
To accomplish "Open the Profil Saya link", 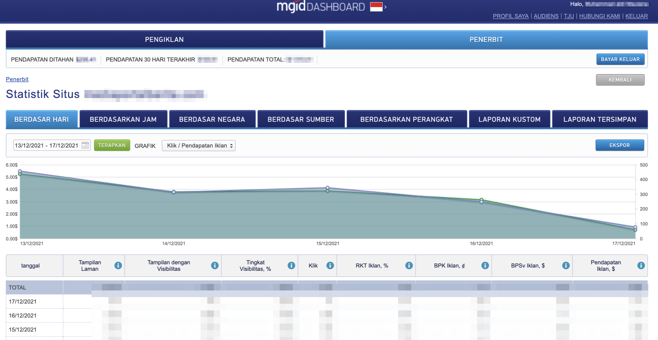I will [x=510, y=16].
